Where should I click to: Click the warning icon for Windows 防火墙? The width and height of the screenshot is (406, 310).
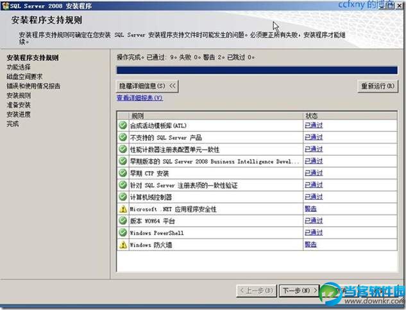click(x=123, y=245)
